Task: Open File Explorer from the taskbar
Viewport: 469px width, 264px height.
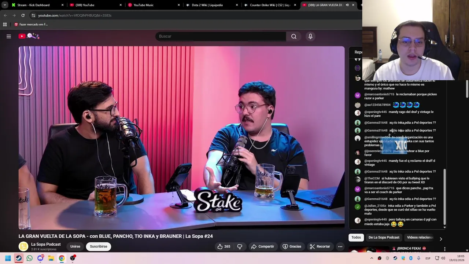Action: click(51, 258)
